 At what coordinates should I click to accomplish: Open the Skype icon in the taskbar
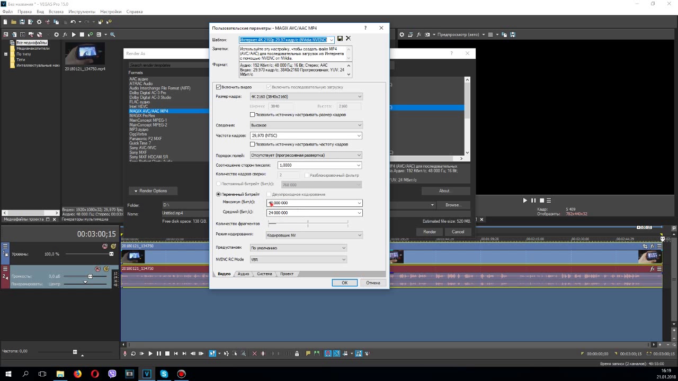[164, 374]
